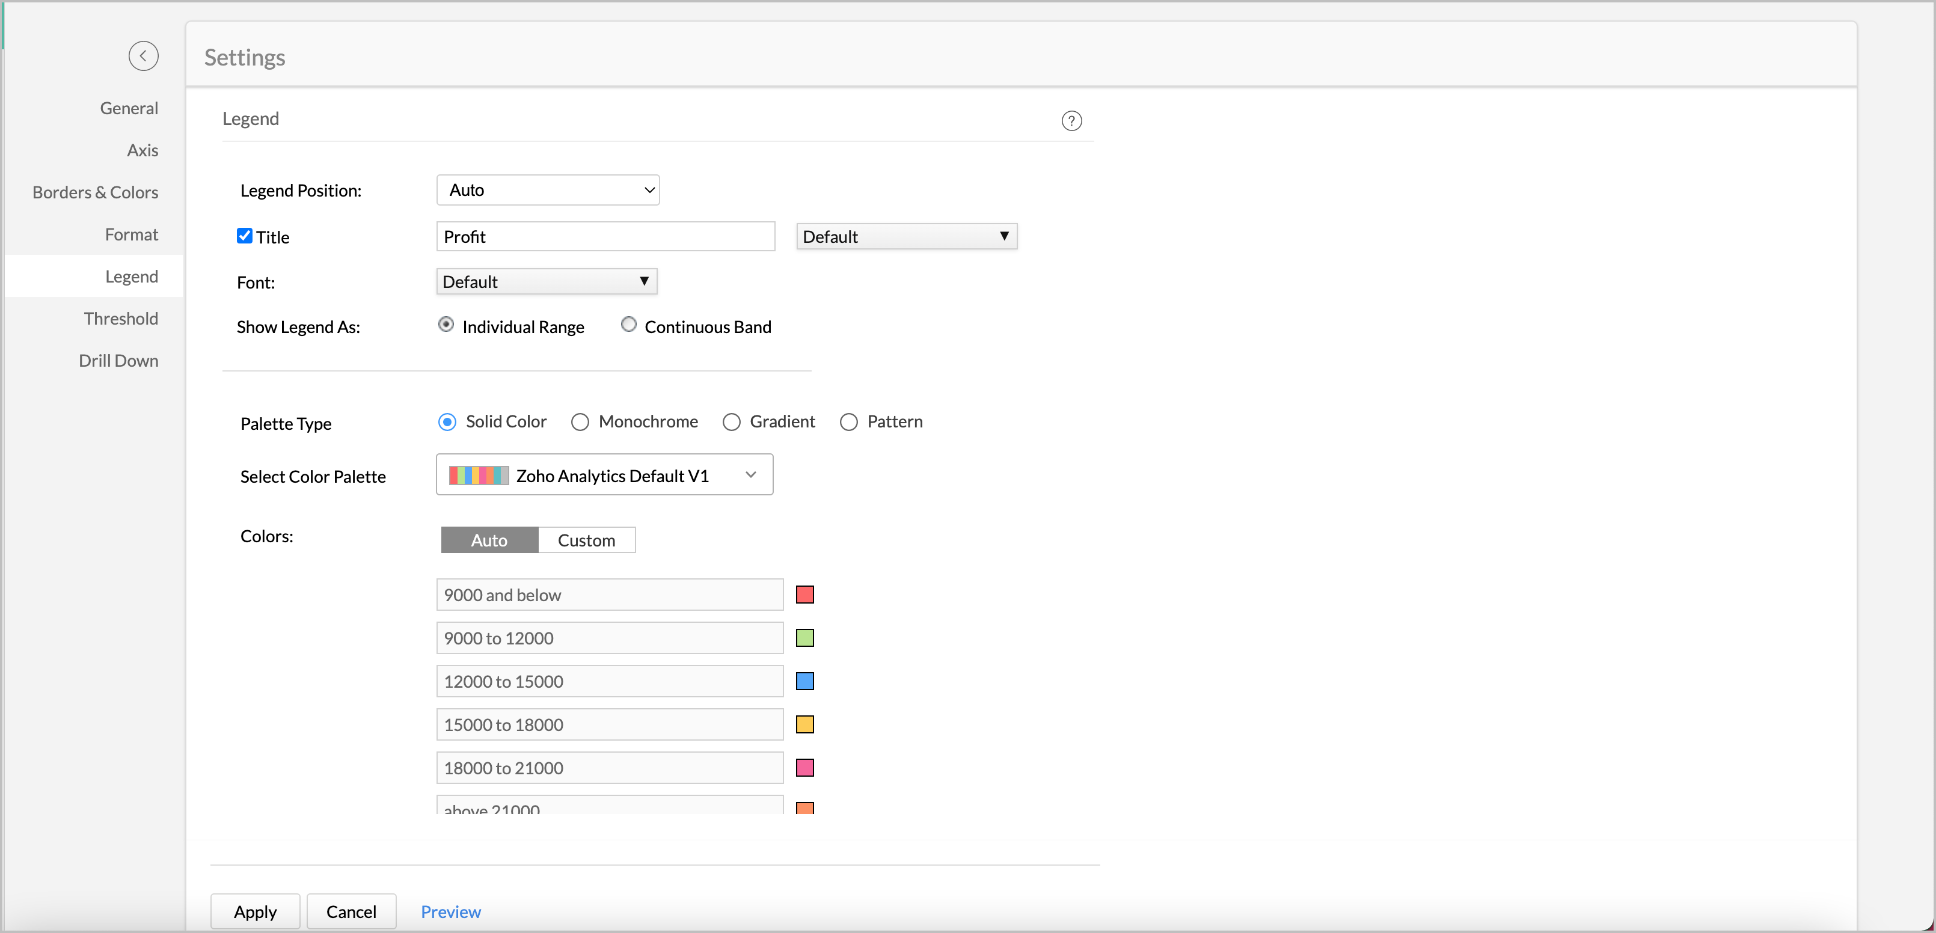Switch Colors mode to Custom
The height and width of the screenshot is (933, 1936).
[x=586, y=540]
